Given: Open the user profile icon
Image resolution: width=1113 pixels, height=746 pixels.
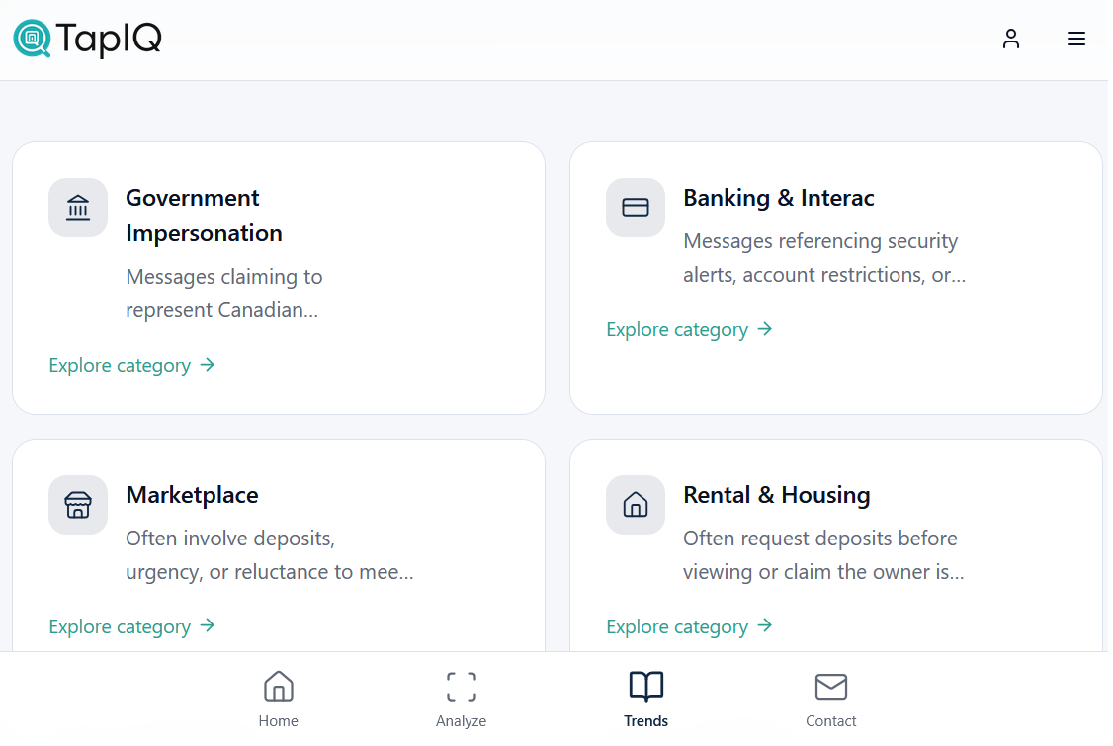Looking at the screenshot, I should (1011, 39).
